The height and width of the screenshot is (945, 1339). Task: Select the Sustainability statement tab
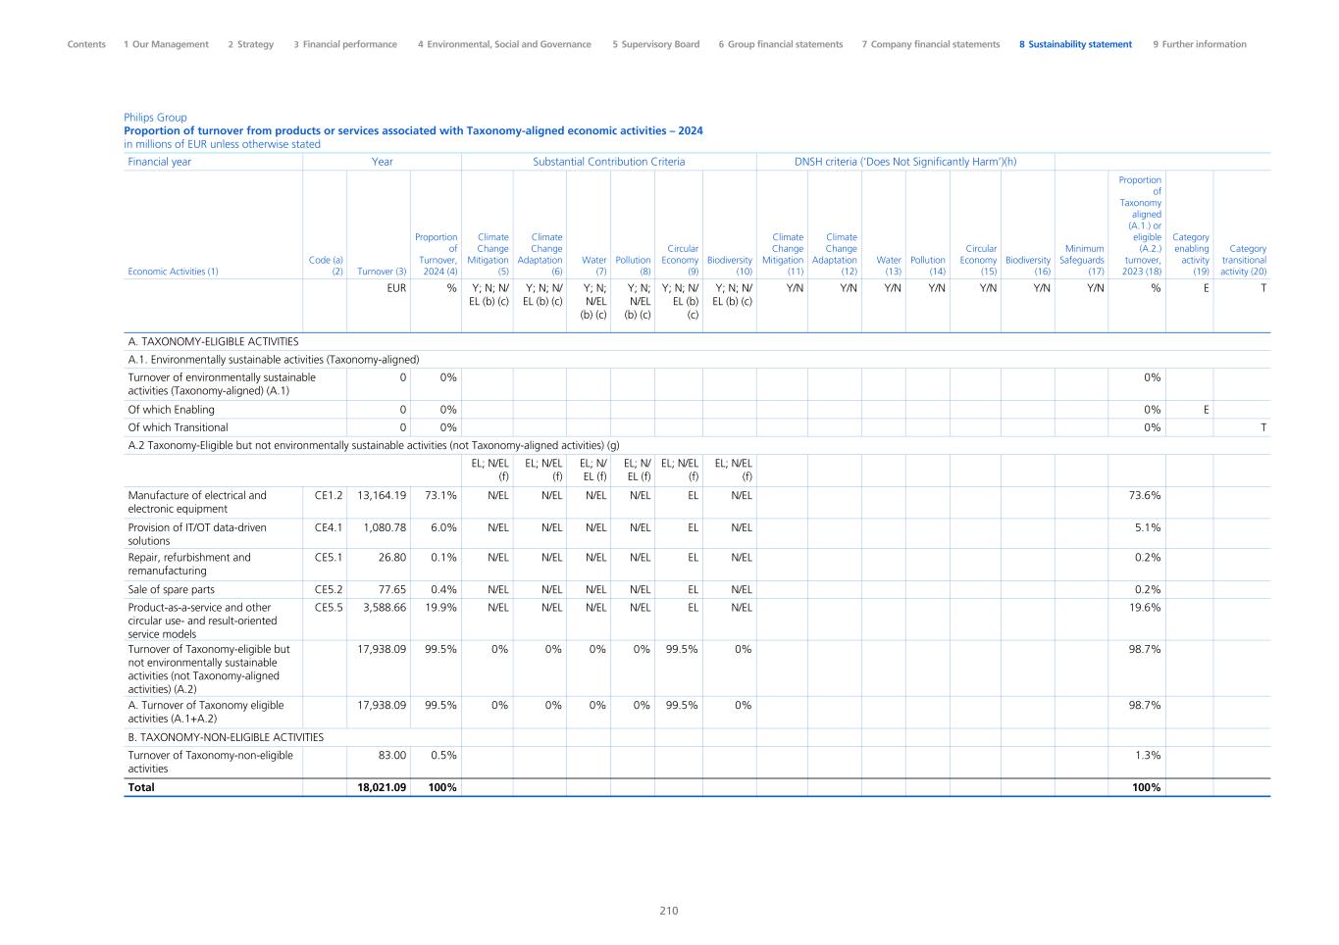point(1075,44)
